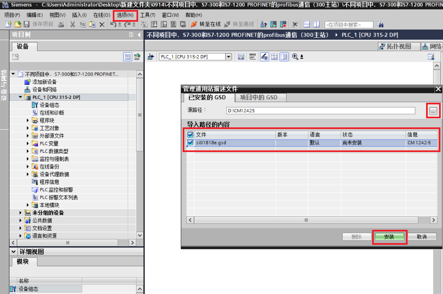
Task: Click the project tree's horizontal scrollbar
Action: (x=68, y=242)
